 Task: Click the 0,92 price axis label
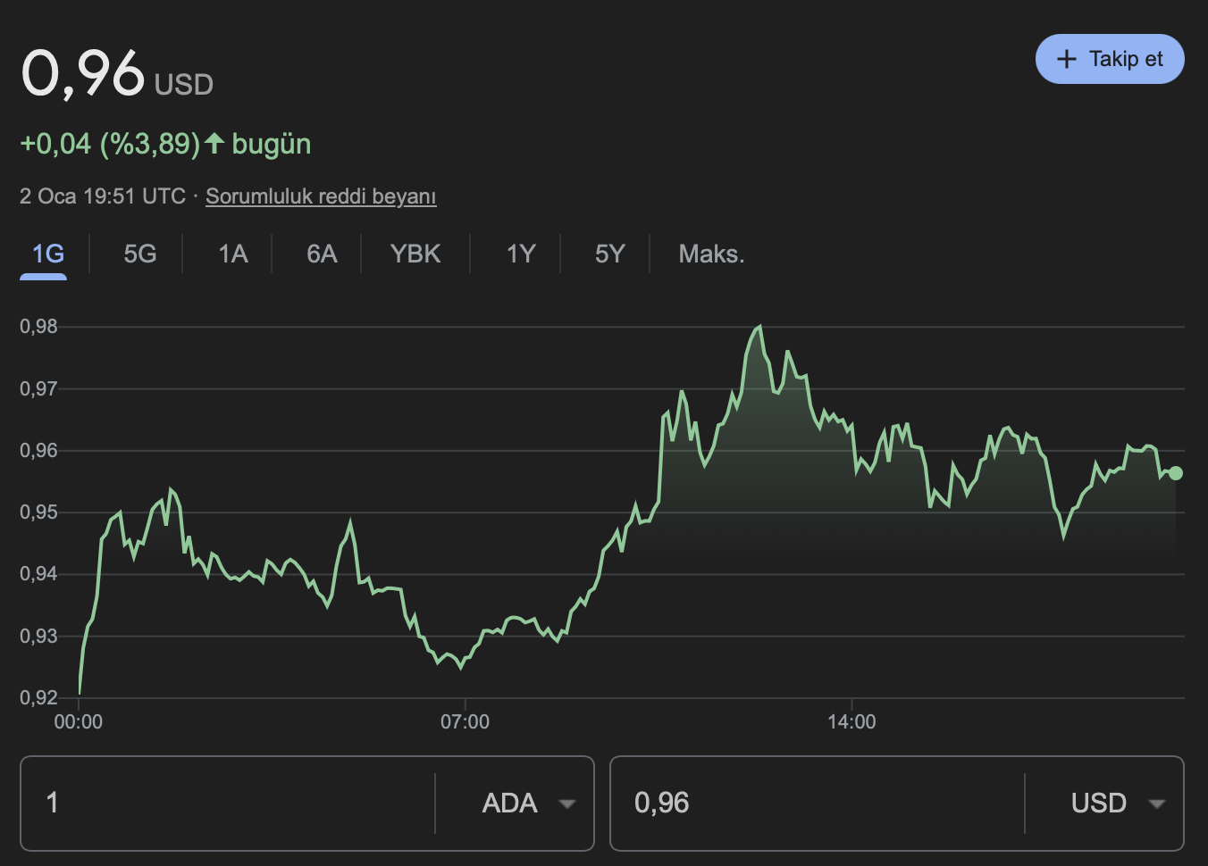[x=38, y=698]
